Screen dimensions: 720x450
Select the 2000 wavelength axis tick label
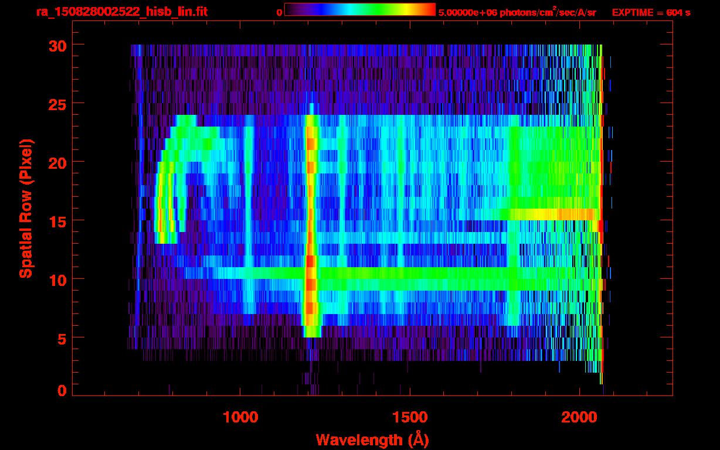tap(579, 417)
